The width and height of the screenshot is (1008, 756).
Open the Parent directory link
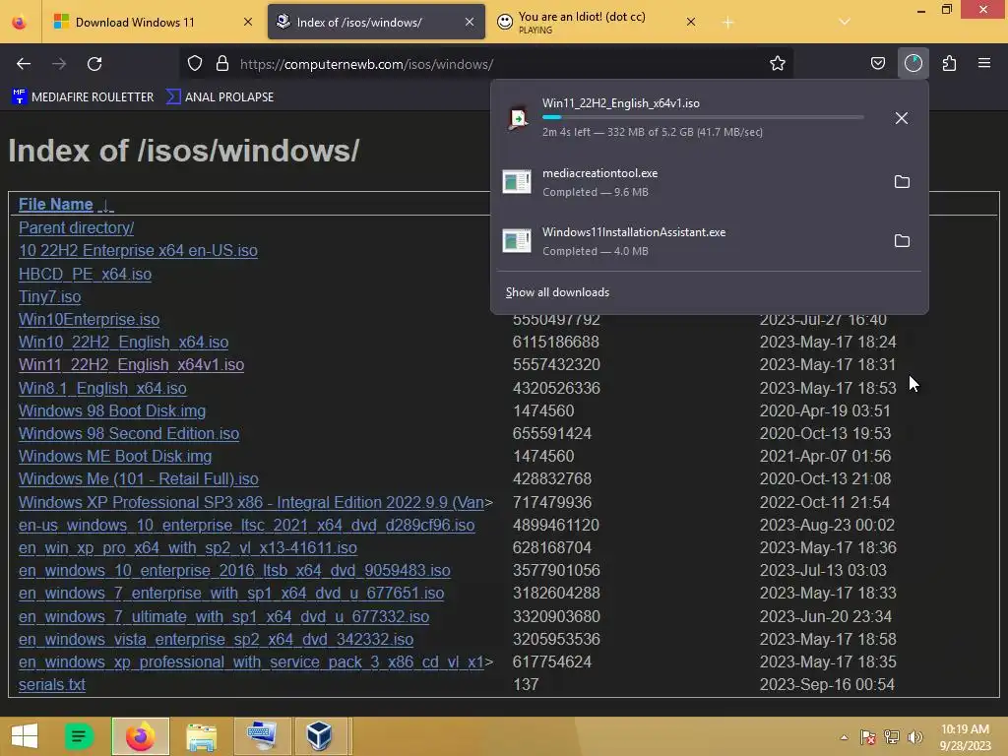pyautogui.click(x=76, y=228)
